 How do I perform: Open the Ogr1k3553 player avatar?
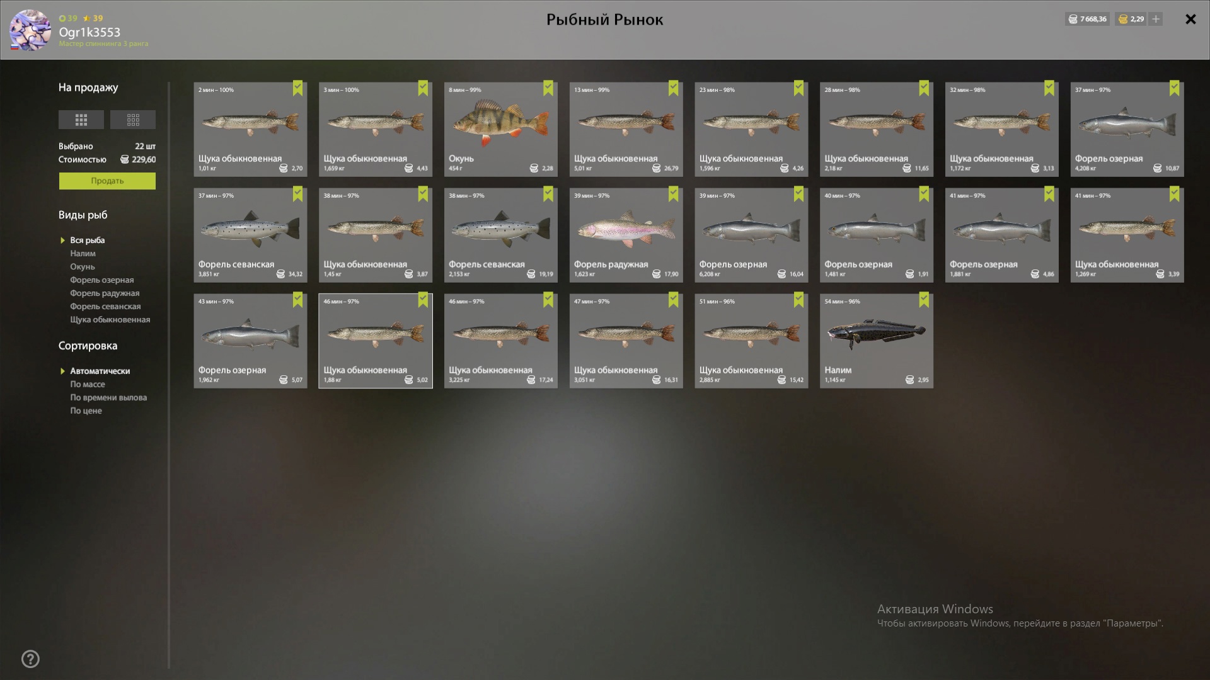click(x=30, y=30)
